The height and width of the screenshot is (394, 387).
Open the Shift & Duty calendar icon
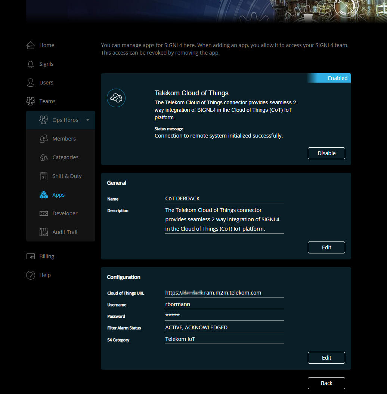pos(44,176)
